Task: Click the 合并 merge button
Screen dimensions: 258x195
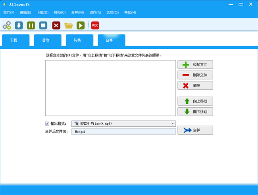Action: point(195,130)
